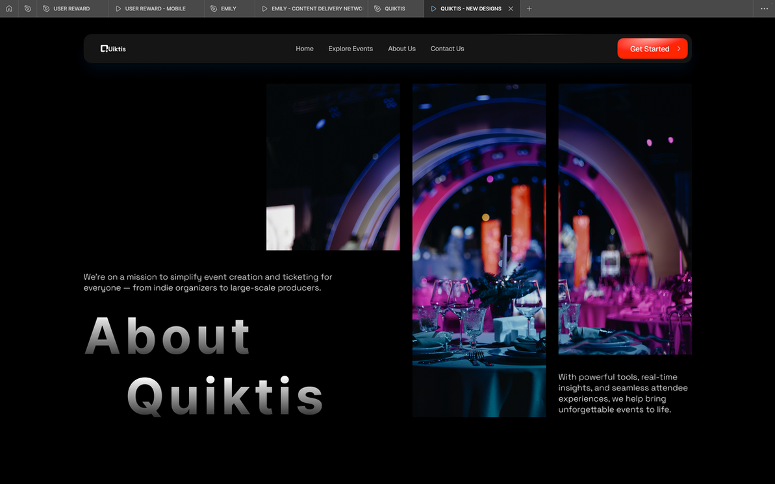Switch to the QUIKTIS tab

pos(396,8)
